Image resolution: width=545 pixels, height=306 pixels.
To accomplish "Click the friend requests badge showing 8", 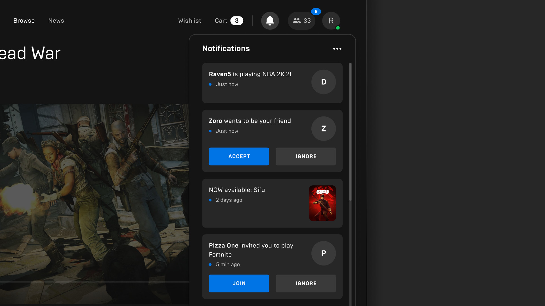I will coord(316,11).
